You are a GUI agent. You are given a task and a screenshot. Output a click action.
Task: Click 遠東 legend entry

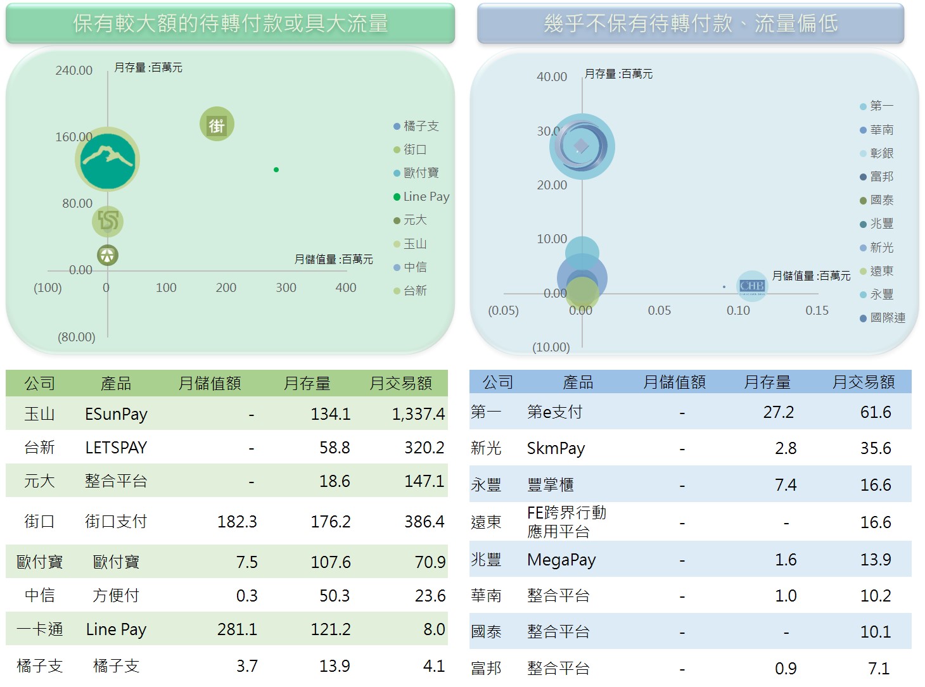pyautogui.click(x=876, y=271)
